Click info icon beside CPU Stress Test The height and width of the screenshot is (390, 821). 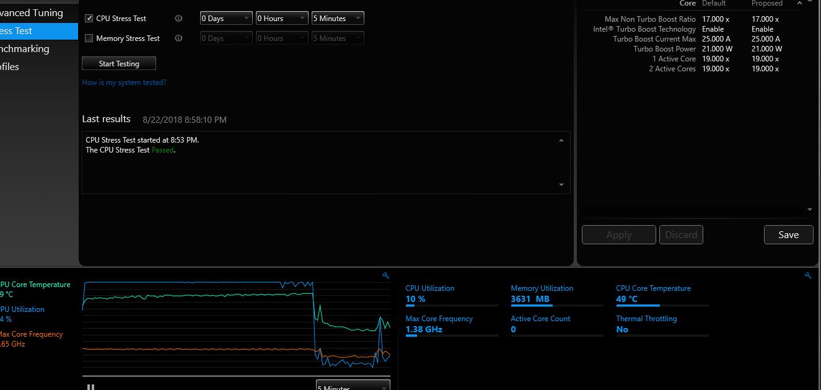(x=178, y=19)
